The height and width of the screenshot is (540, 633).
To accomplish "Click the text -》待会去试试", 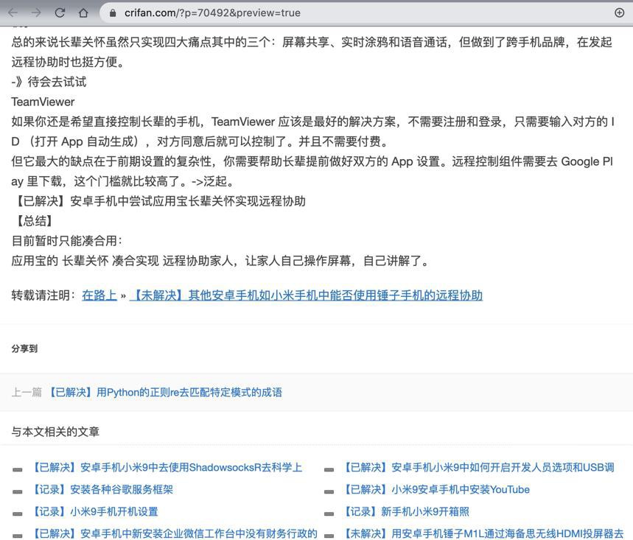I will click(49, 82).
